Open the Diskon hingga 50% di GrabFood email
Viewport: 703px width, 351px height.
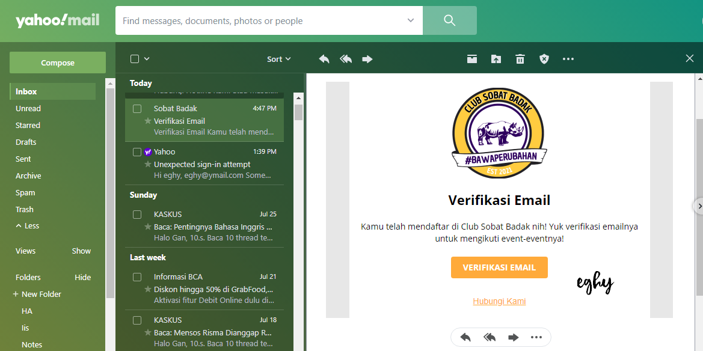click(x=204, y=288)
